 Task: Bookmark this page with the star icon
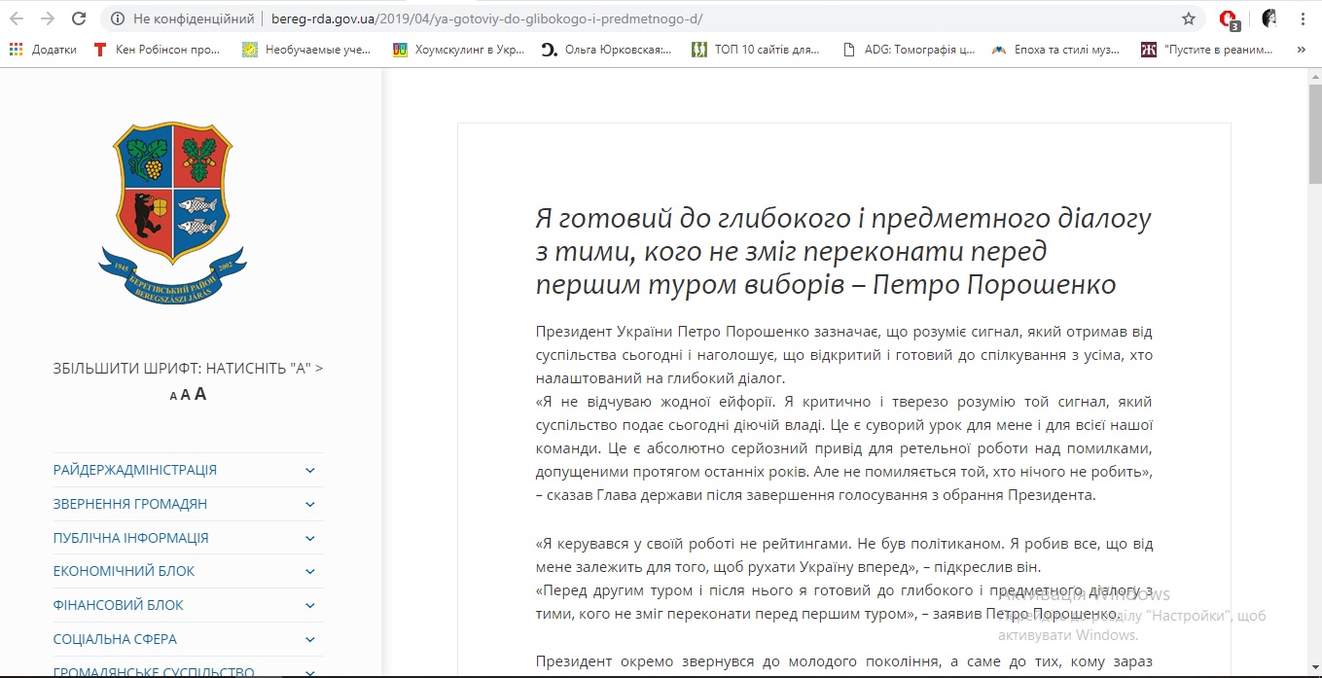click(x=1189, y=18)
